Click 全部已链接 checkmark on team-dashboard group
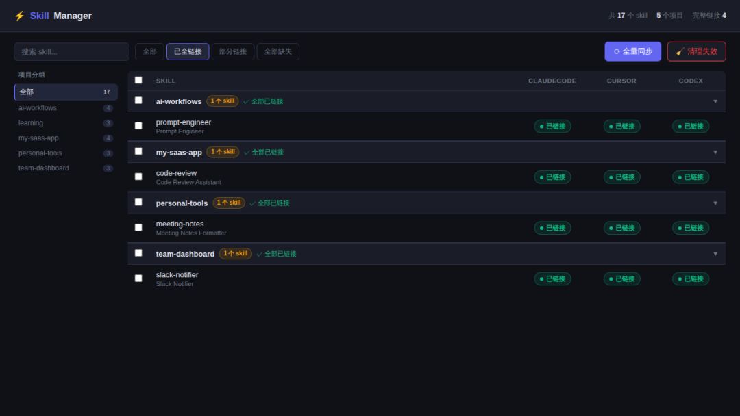 coord(276,254)
